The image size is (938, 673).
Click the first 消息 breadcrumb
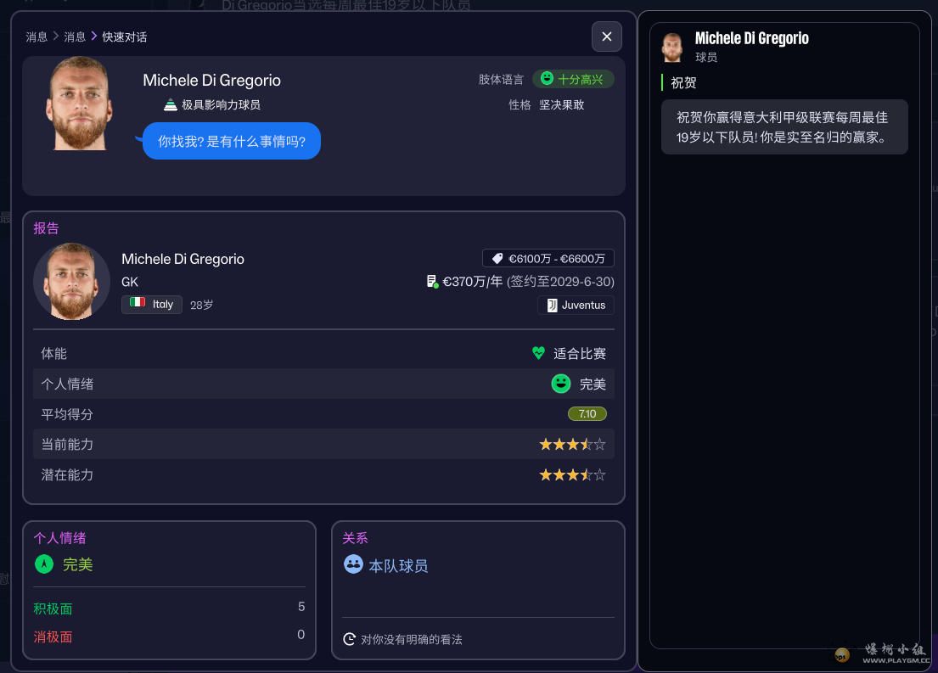pyautogui.click(x=37, y=36)
